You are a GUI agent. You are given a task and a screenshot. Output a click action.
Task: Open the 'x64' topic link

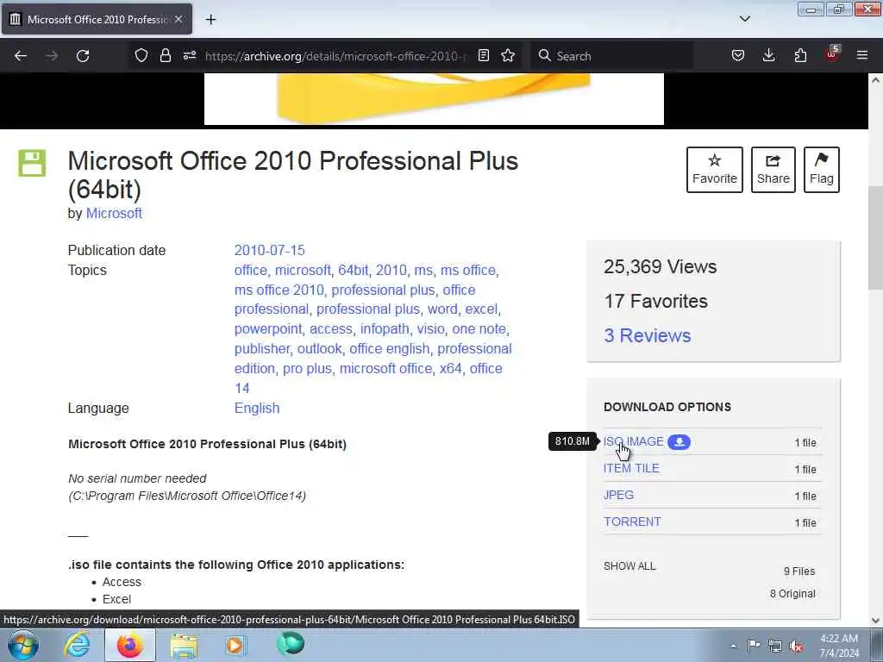click(x=450, y=368)
